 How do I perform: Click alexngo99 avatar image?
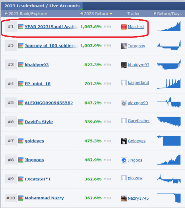pyautogui.click(x=124, y=103)
